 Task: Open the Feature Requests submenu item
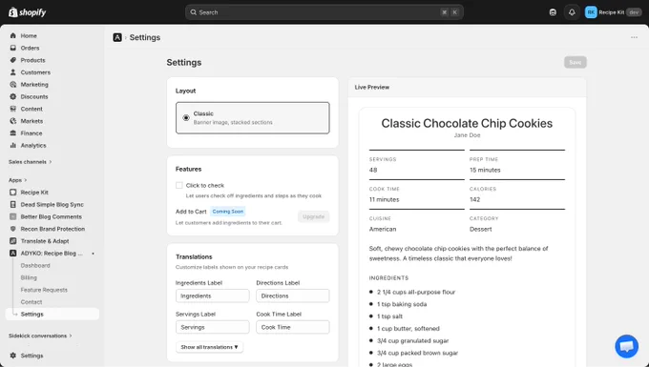coord(44,290)
